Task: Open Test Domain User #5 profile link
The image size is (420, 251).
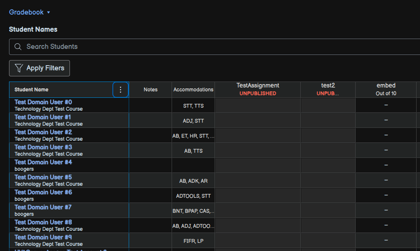Action: [x=43, y=177]
